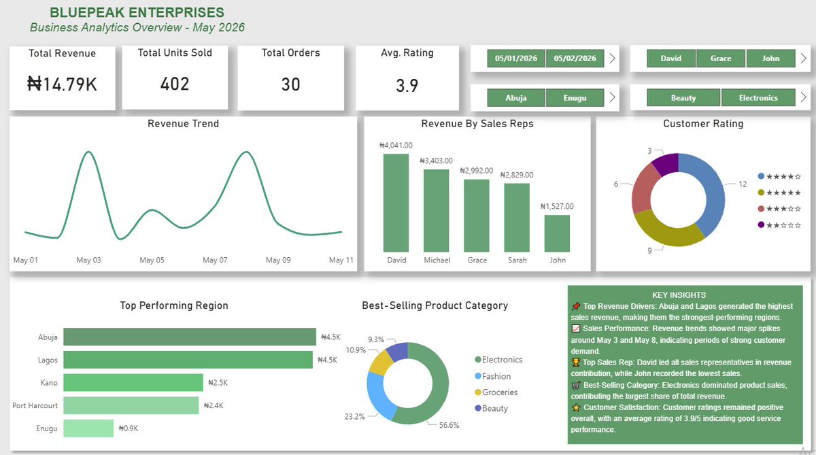The image size is (816, 455).
Task: Click the three-star legend red marker
Action: pyautogui.click(x=761, y=209)
